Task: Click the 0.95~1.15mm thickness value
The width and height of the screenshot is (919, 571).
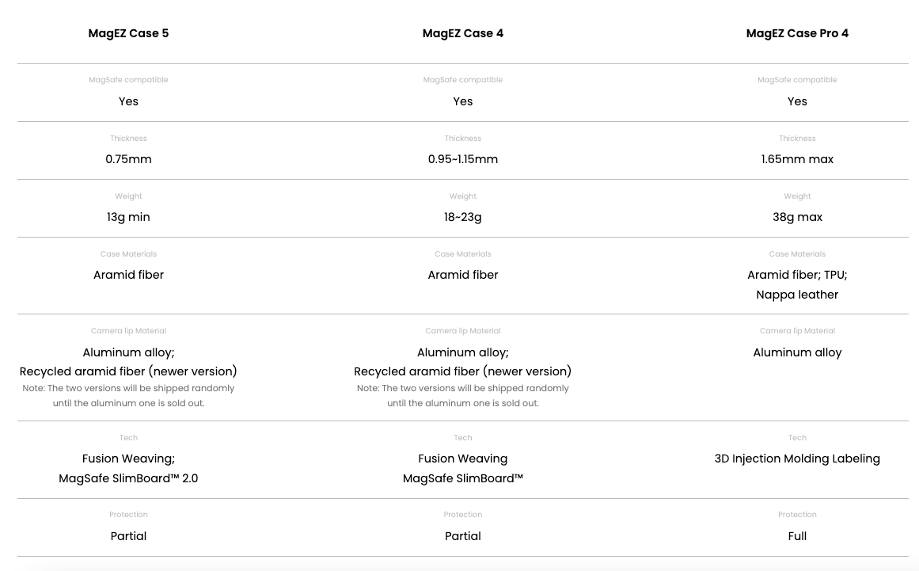Action: click(x=463, y=159)
